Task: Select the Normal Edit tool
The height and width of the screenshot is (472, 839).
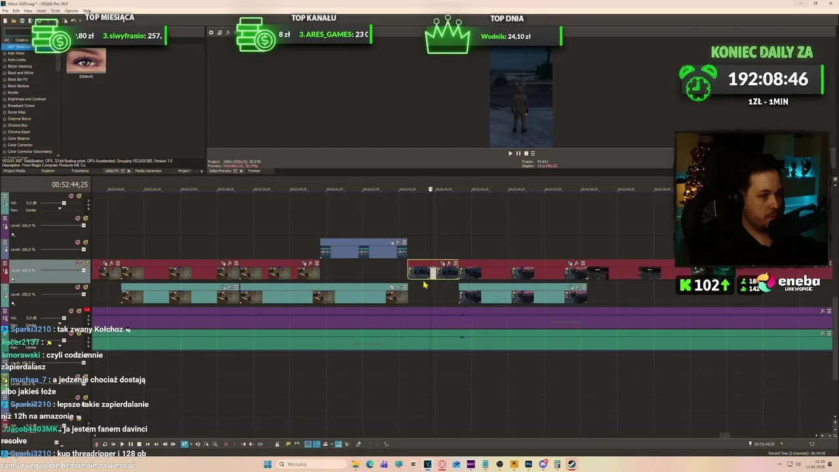Action: 185,444
